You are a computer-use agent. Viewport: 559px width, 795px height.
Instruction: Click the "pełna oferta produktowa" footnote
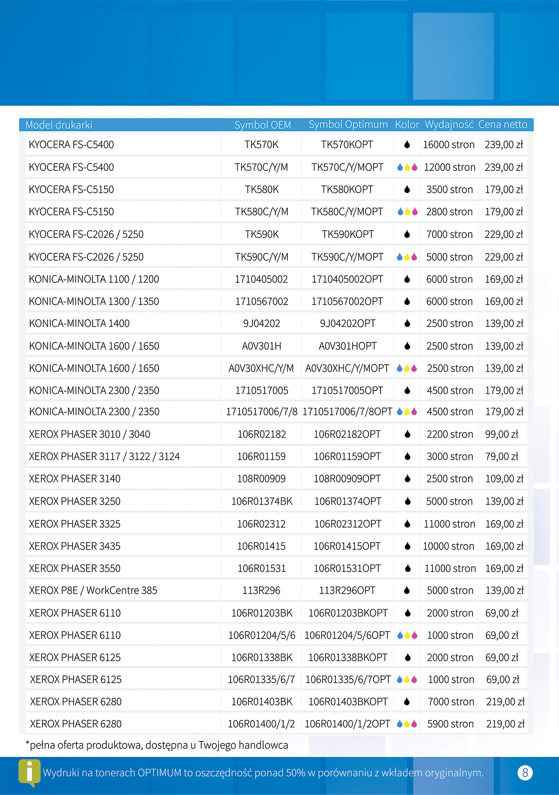[157, 745]
